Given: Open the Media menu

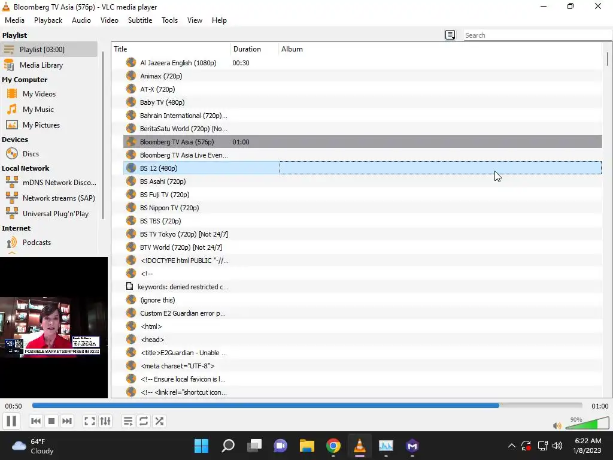Looking at the screenshot, I should coord(14,20).
